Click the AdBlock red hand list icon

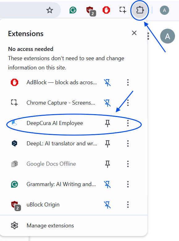pyautogui.click(x=15, y=82)
